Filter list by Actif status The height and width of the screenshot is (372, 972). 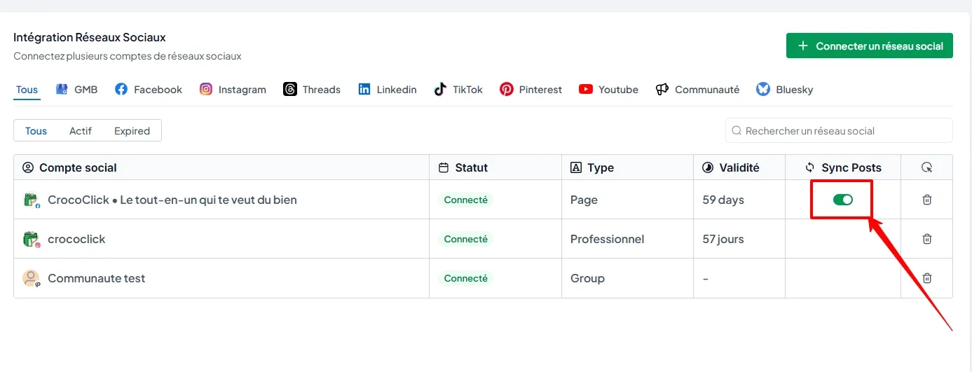[x=81, y=131]
